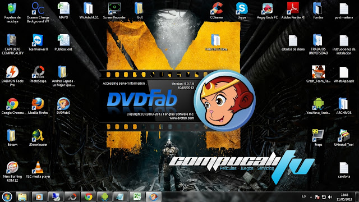Viewport: 359px width, 202px height.
Task: Launch CCleaner from desktop
Action: (x=217, y=9)
